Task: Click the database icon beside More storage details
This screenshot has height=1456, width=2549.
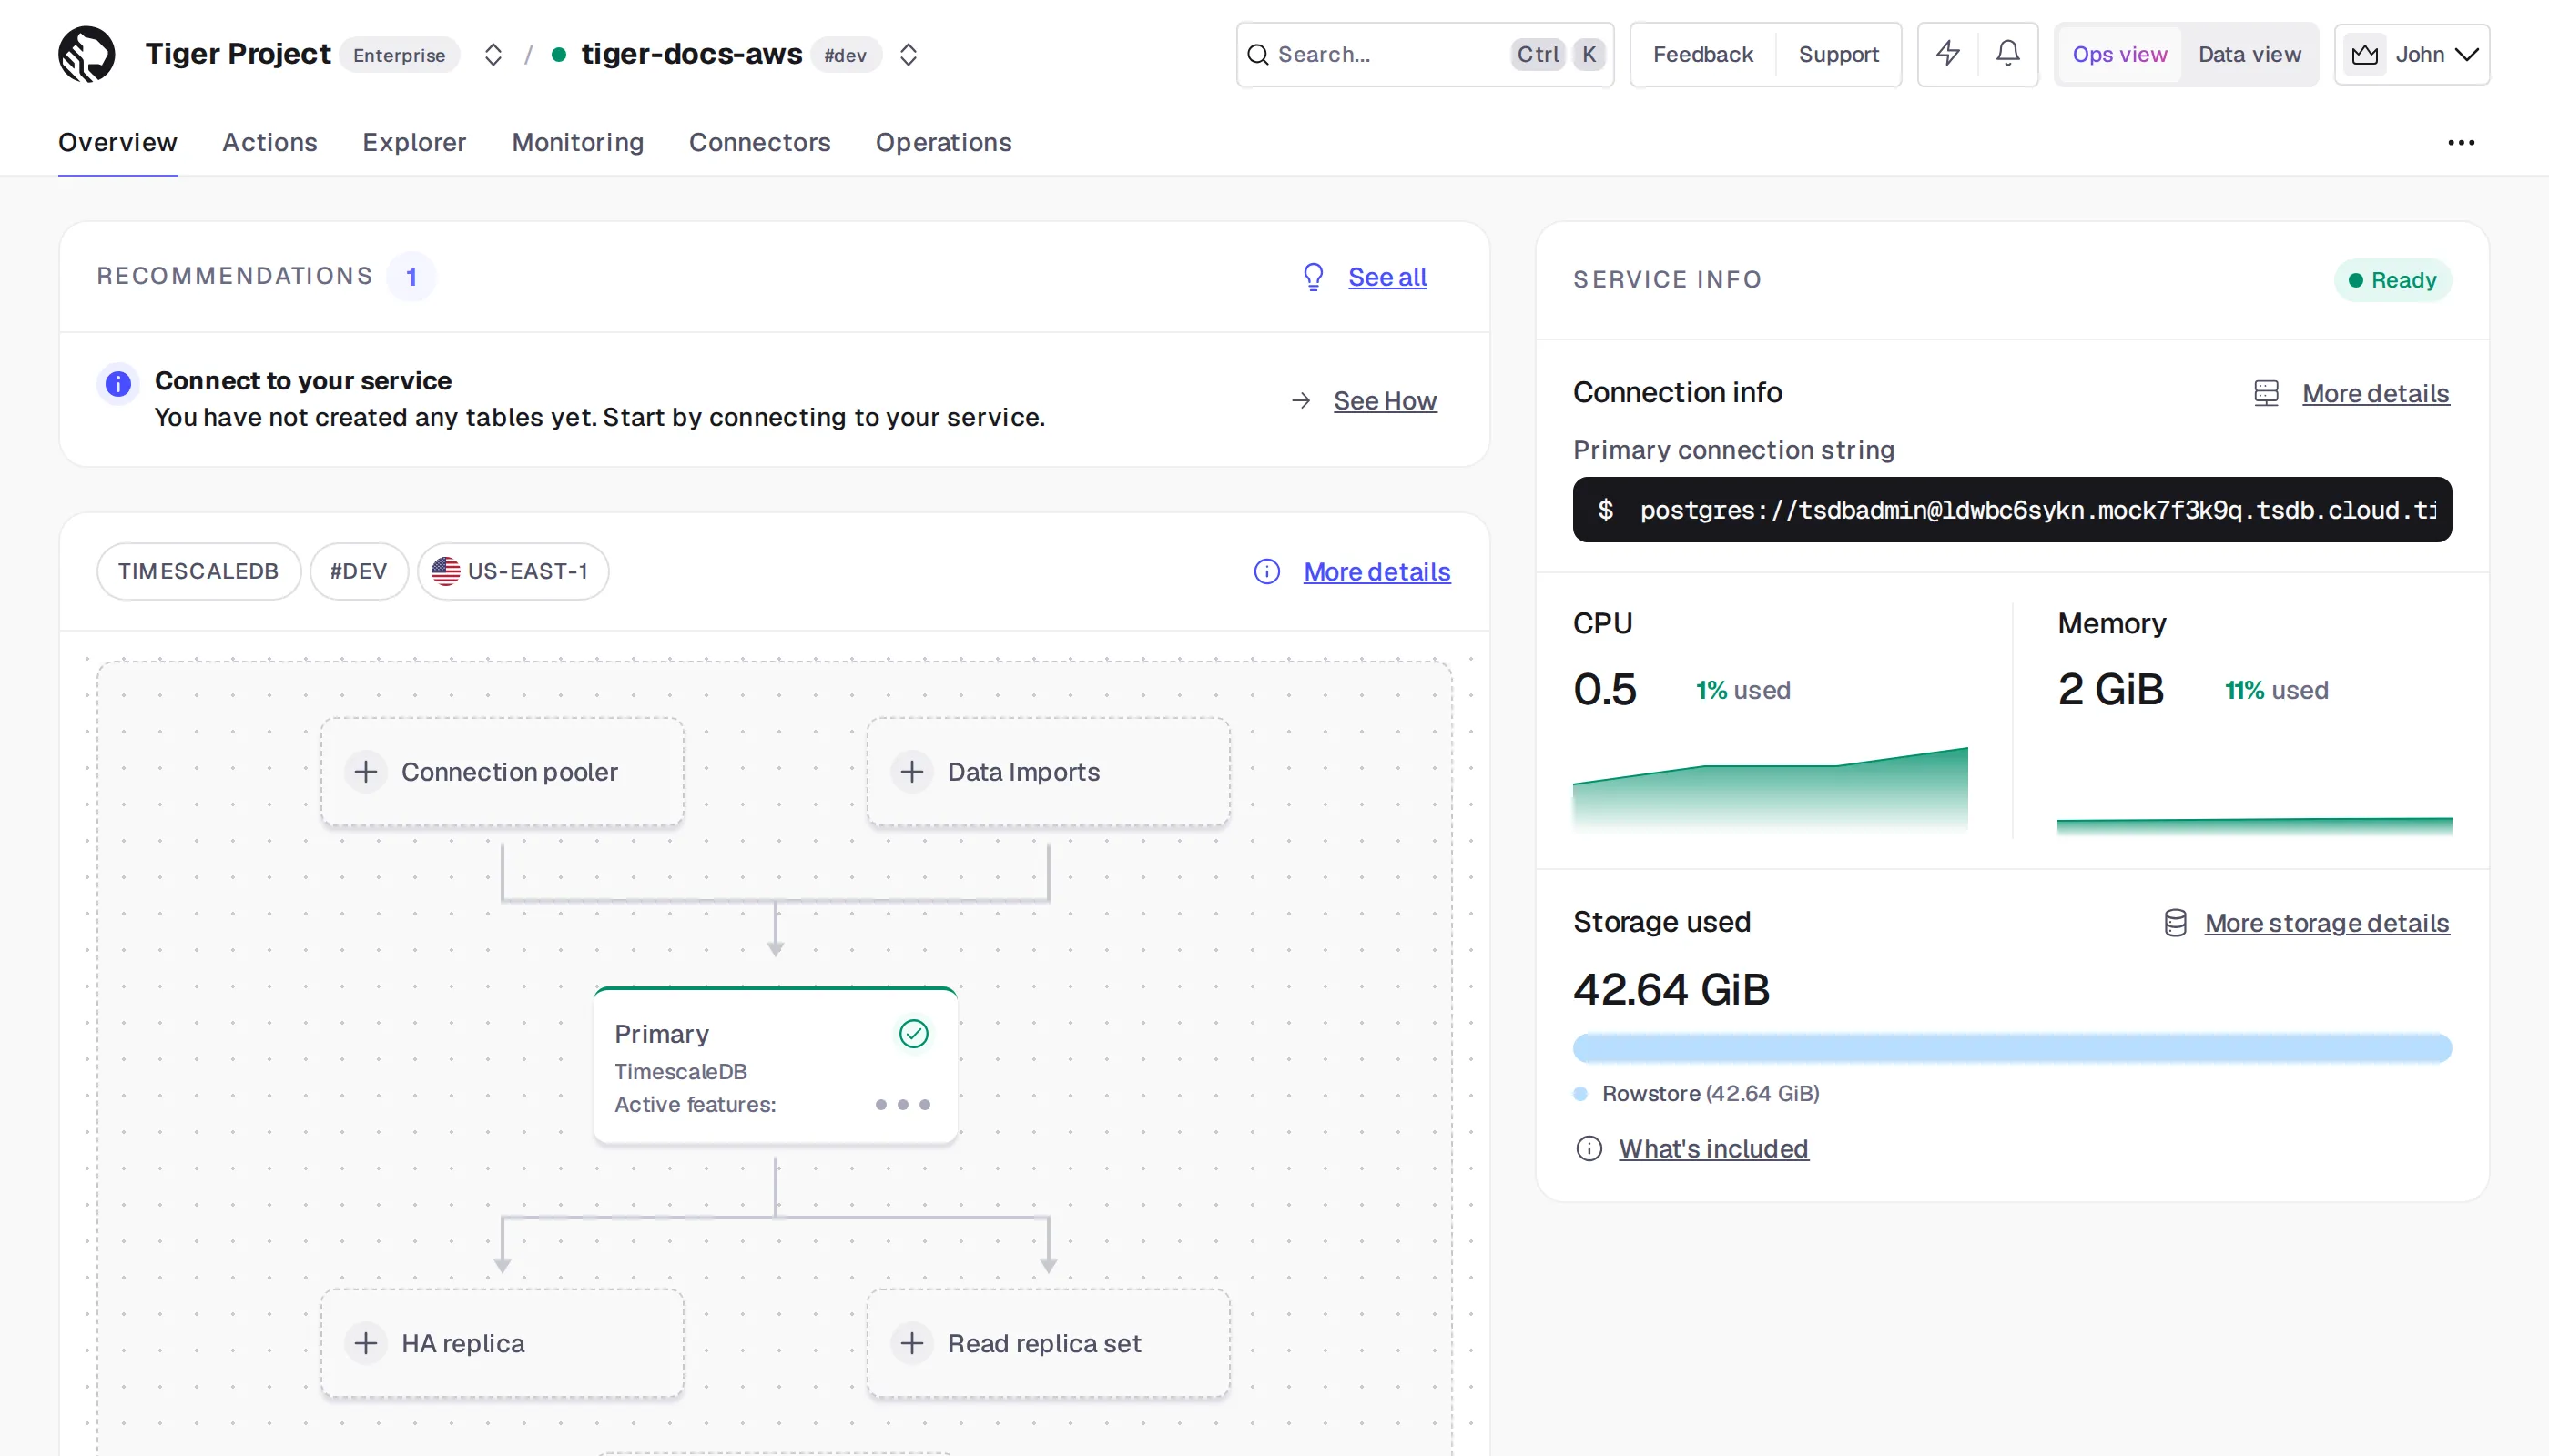Action: [2175, 923]
